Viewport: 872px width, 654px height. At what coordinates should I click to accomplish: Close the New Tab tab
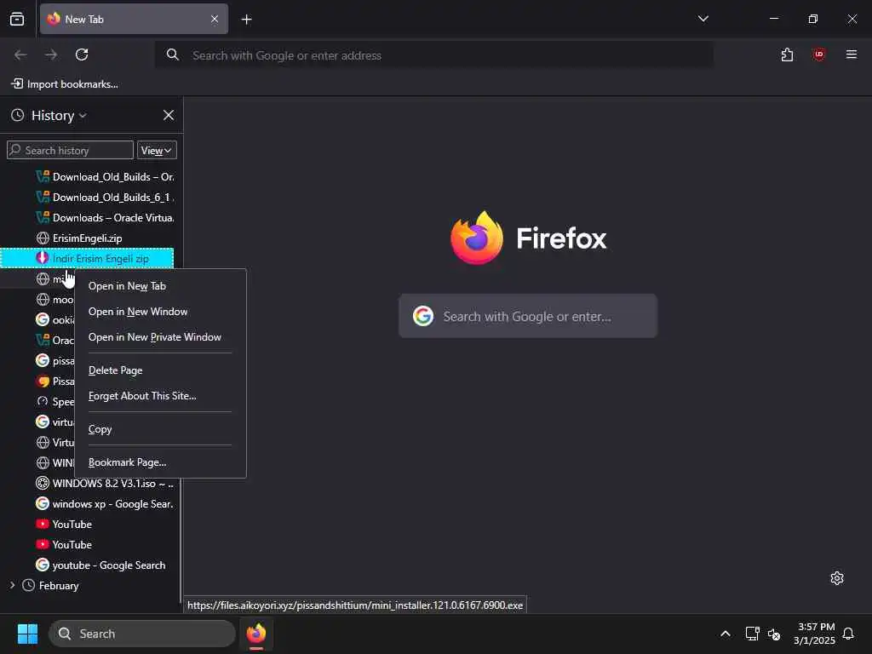[x=215, y=19]
